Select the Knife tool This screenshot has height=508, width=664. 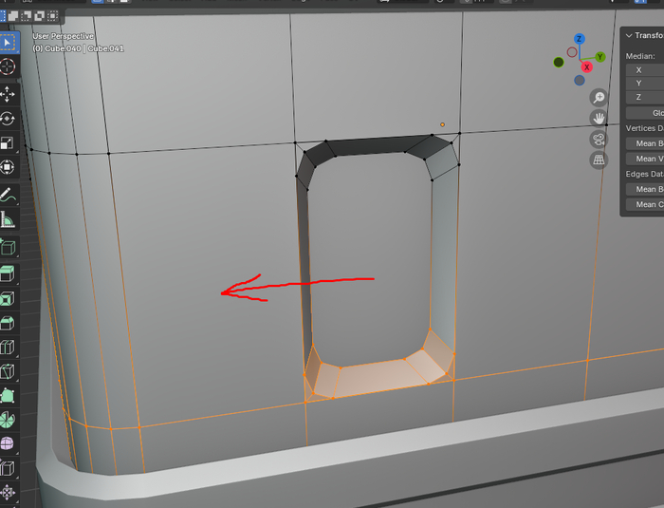8,369
